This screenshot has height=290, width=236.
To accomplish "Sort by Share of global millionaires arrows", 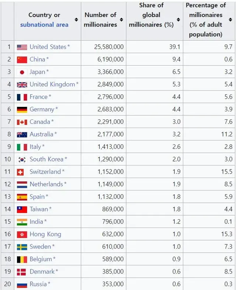I will click(x=178, y=20).
